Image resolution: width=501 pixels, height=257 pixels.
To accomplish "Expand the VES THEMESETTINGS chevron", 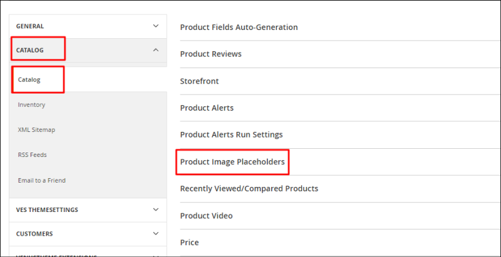I will click(x=155, y=209).
